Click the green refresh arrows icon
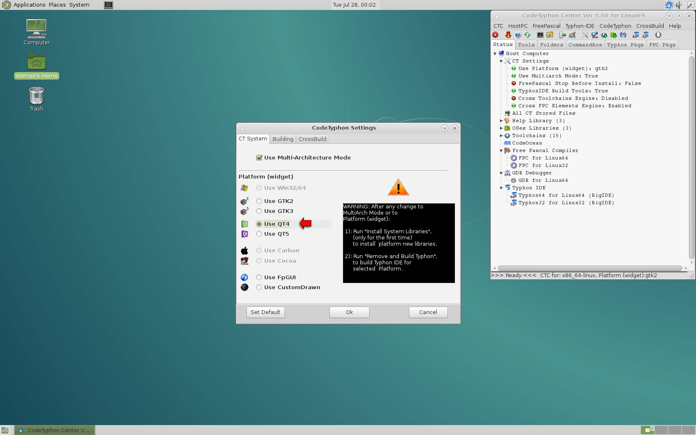 (x=527, y=35)
